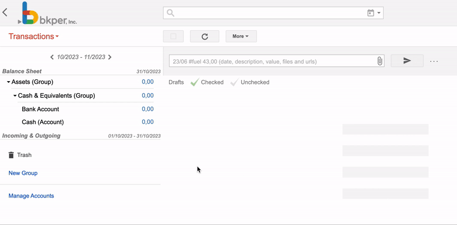The image size is (457, 225).
Task: Open the Bank Account entry
Action: click(x=41, y=109)
